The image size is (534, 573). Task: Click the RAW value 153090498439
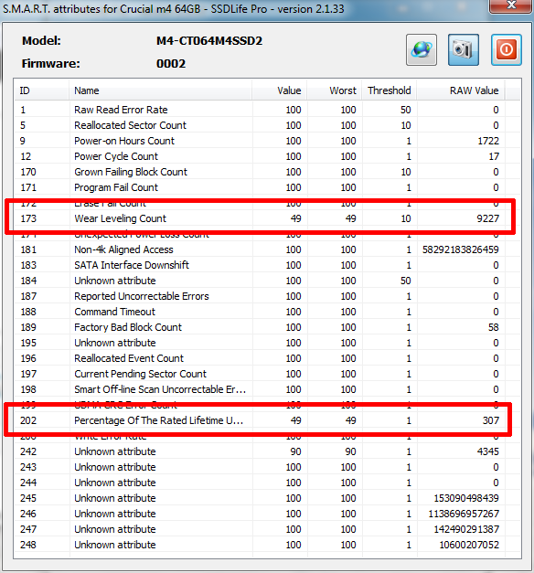point(466,498)
